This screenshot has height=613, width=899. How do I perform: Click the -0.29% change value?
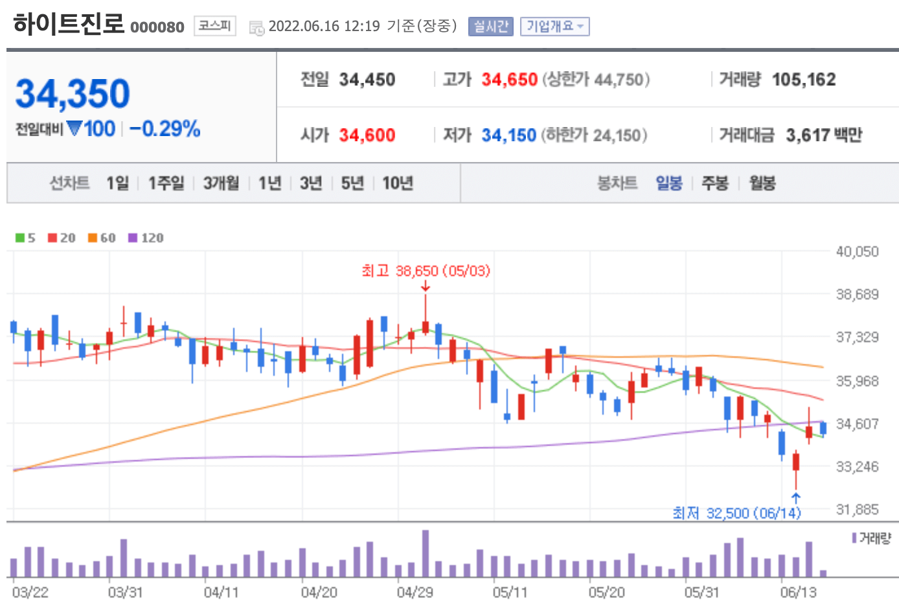(x=165, y=129)
